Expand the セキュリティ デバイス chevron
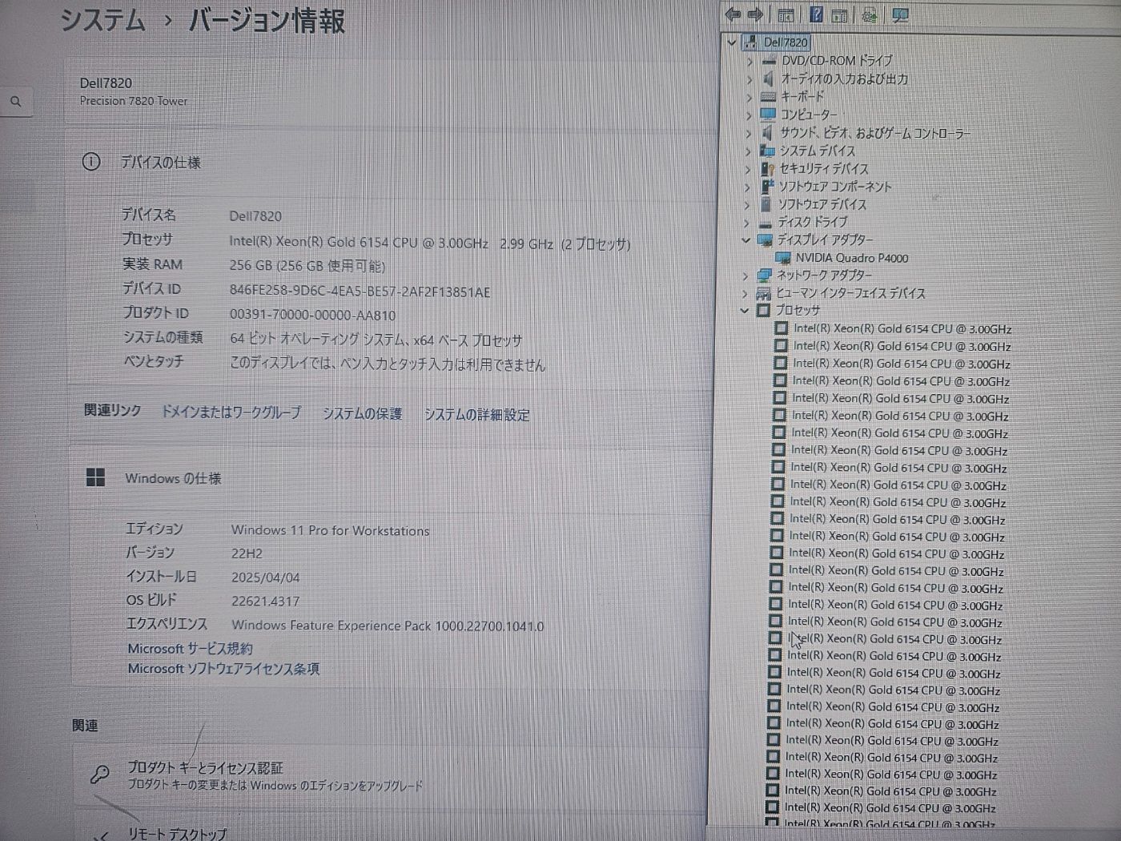Viewport: 1121px width, 841px height. coord(747,169)
